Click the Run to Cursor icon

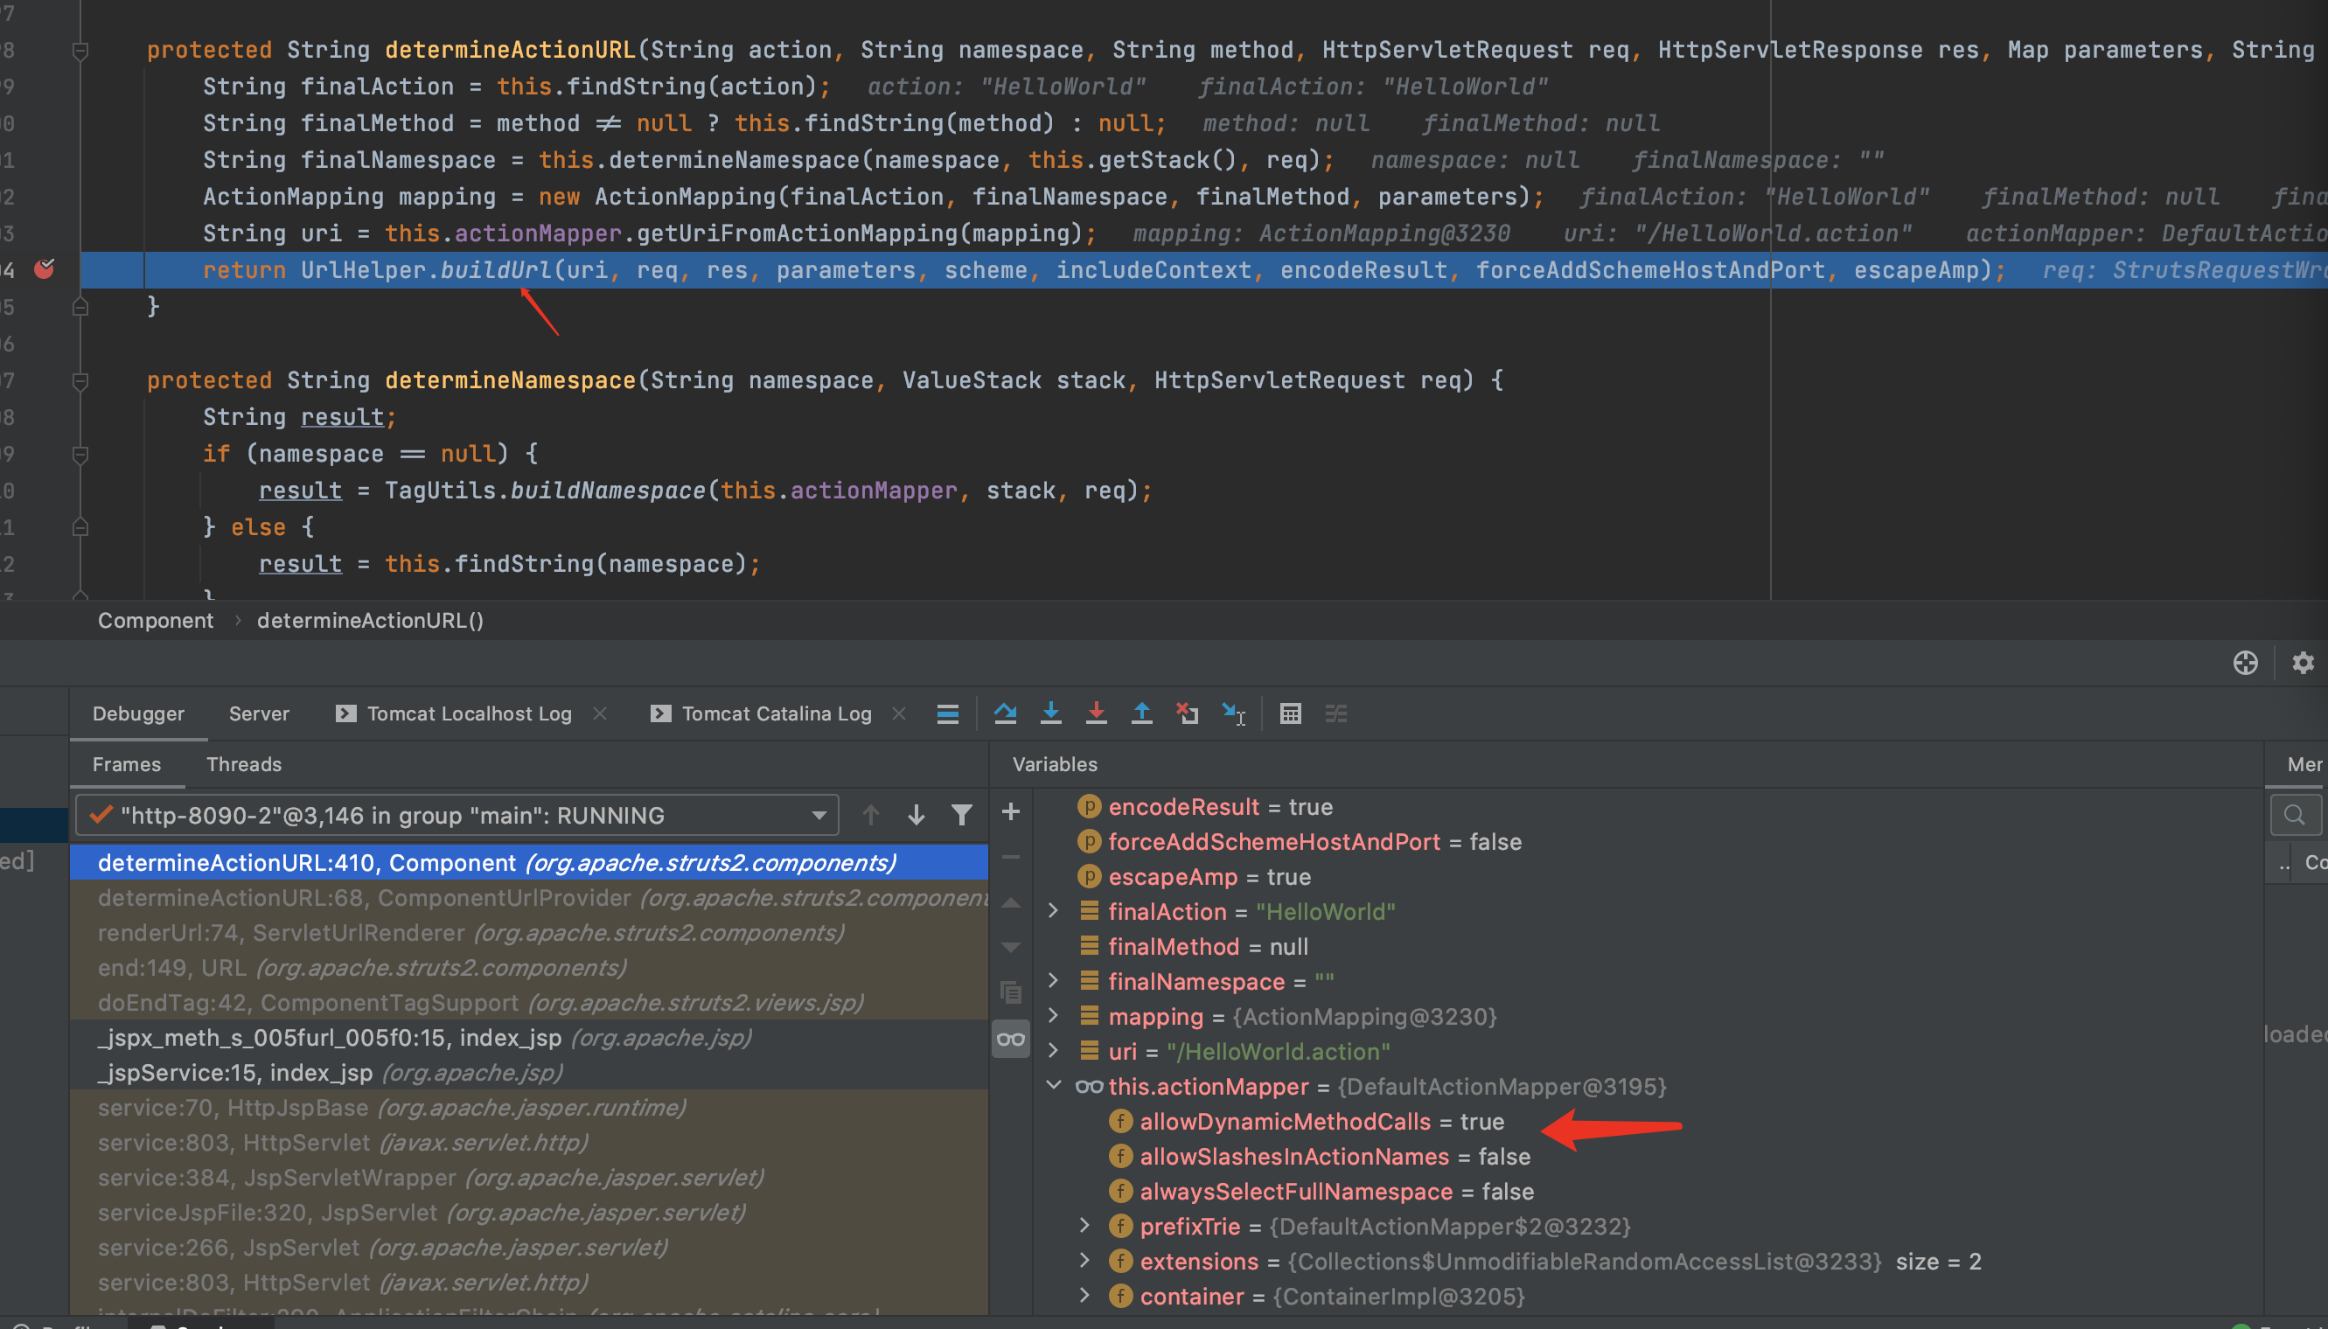click(1233, 713)
